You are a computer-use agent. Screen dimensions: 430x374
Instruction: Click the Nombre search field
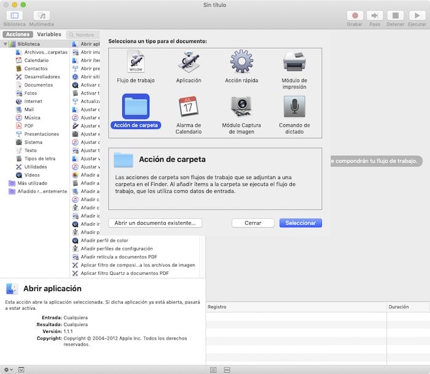click(x=86, y=35)
